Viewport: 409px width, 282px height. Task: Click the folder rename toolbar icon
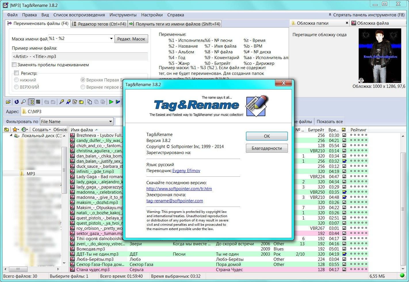click(81, 102)
